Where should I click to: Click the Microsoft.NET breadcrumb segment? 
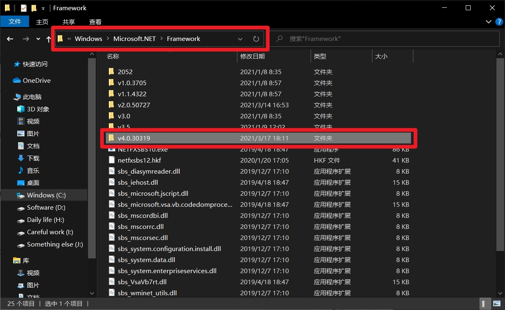click(x=135, y=38)
